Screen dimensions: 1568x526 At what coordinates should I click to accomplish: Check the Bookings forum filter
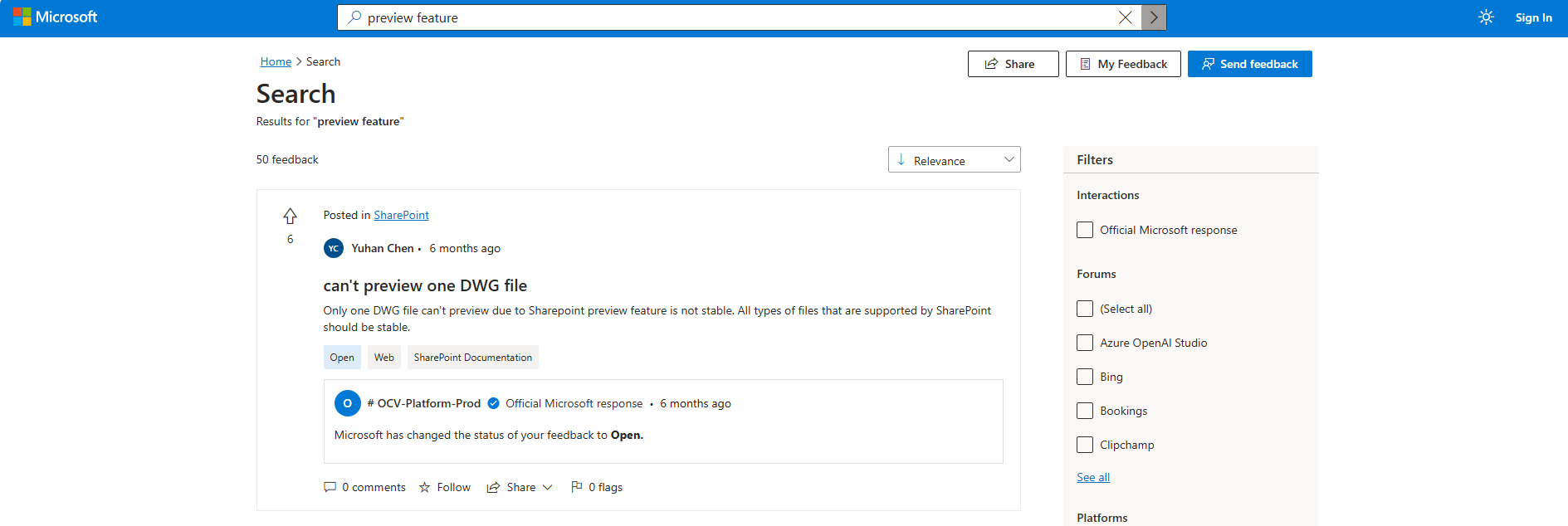1085,411
